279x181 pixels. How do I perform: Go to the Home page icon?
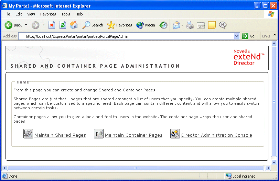click(74, 25)
